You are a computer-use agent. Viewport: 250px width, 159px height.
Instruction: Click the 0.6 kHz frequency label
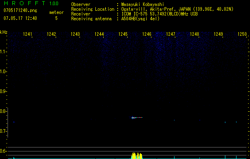coord(3,151)
